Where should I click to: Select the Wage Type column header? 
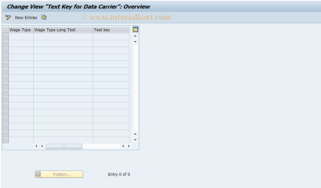pyautogui.click(x=21, y=30)
